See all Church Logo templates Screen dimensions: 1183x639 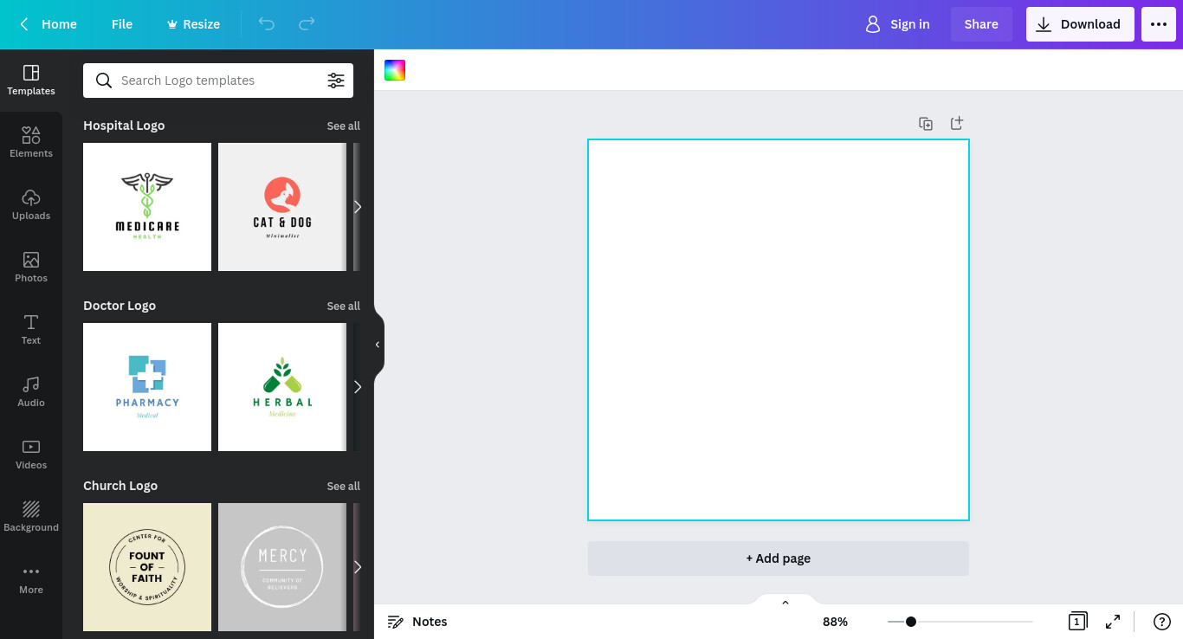344,487
